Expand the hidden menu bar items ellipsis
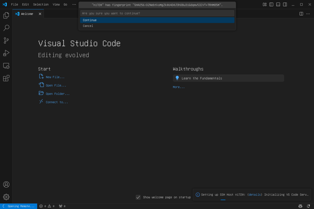The width and height of the screenshot is (314, 209). click(x=74, y=4)
